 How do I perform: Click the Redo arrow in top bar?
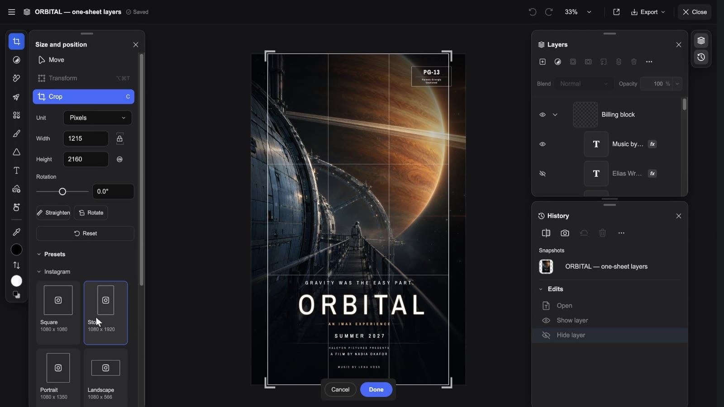pyautogui.click(x=549, y=12)
